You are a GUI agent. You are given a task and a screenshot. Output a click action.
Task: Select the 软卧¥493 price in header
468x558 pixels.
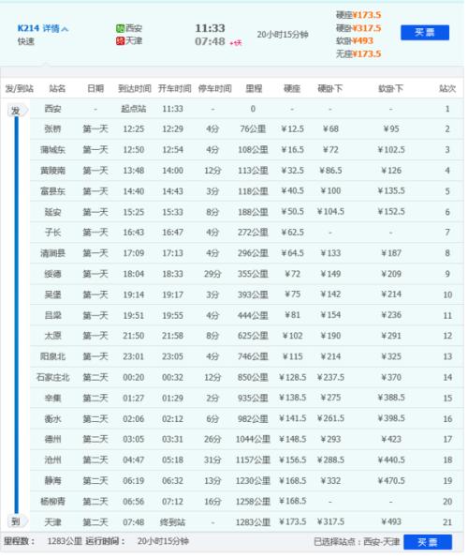click(355, 40)
